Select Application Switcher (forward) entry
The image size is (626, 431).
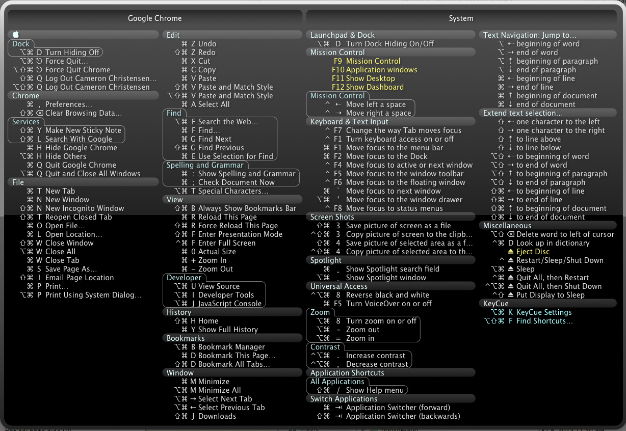point(387,408)
